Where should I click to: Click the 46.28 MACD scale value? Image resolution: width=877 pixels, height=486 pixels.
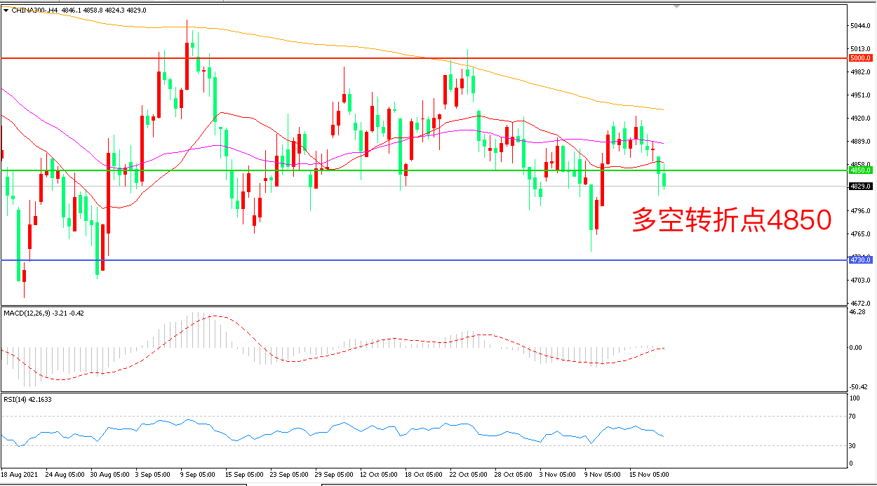pyautogui.click(x=857, y=312)
